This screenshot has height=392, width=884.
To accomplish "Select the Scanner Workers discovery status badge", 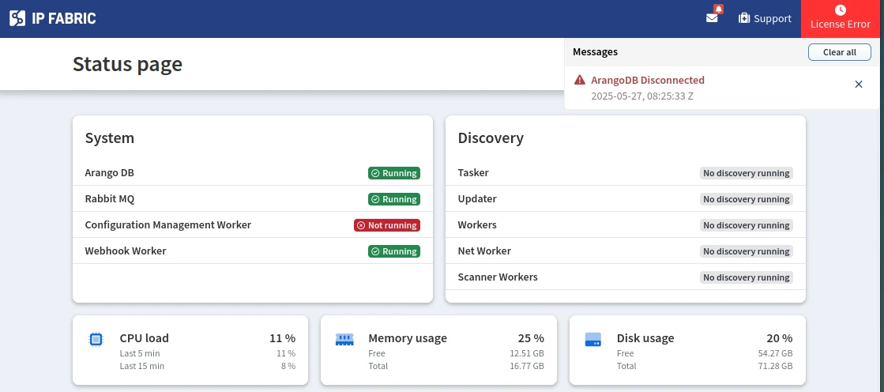I will [x=746, y=277].
